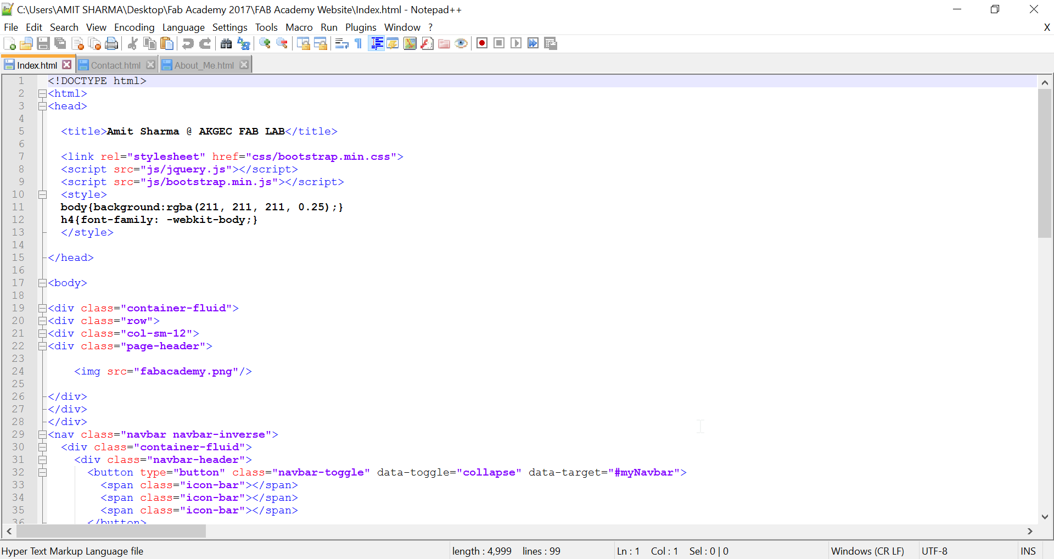1054x559 pixels.
Task: Open the File menu
Action: 11,27
